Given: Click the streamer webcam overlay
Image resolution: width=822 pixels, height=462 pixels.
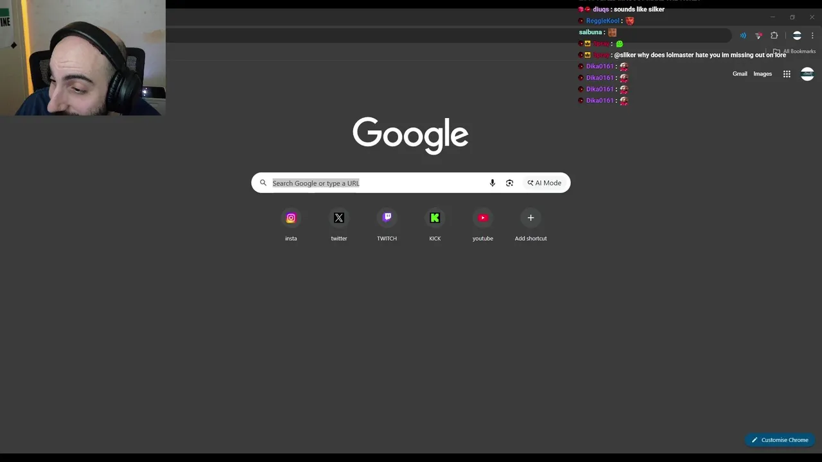Looking at the screenshot, I should click(83, 58).
